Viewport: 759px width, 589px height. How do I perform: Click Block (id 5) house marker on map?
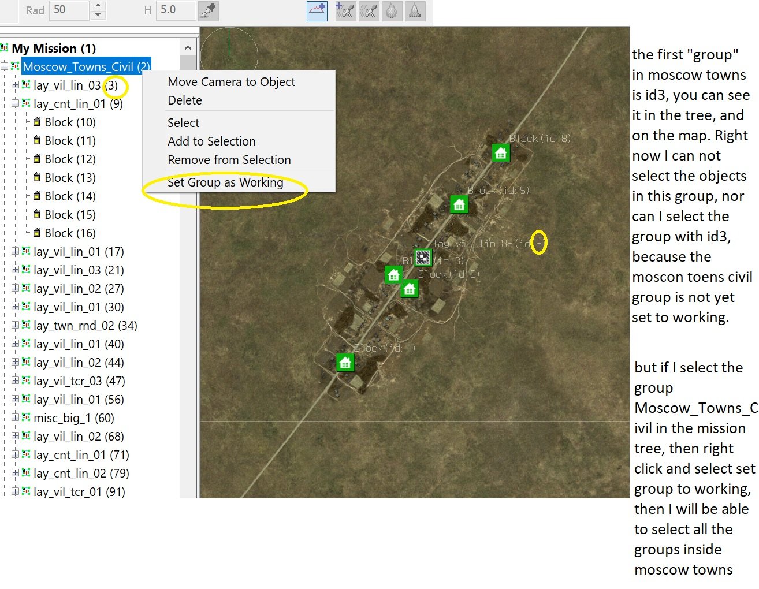point(459,204)
